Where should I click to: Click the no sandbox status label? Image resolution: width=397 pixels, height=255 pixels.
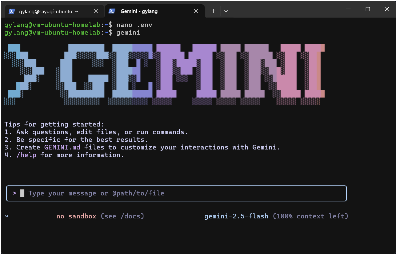click(76, 216)
